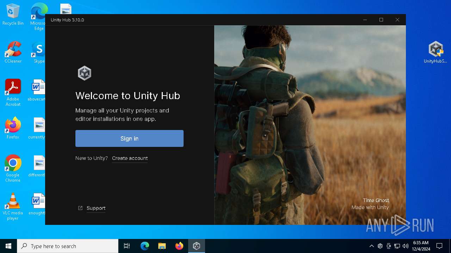Select the VLC media player desktop icon
Image resolution: width=451 pixels, height=253 pixels.
coord(13,206)
